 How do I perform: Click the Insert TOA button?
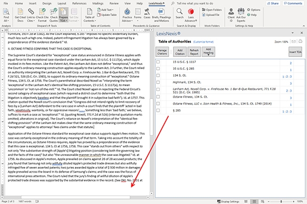point(295,52)
